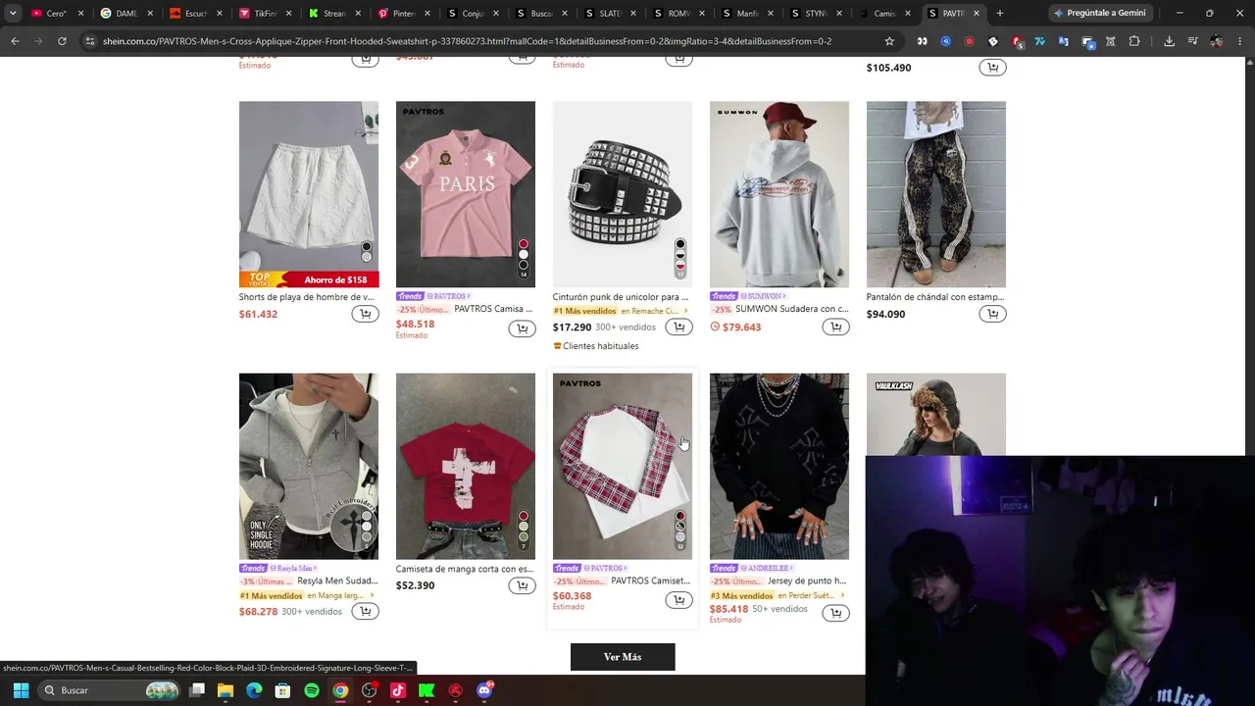This screenshot has width=1255, height=706.
Task: Open the 'en Remache Ci...' ranking link
Action: click(x=654, y=311)
